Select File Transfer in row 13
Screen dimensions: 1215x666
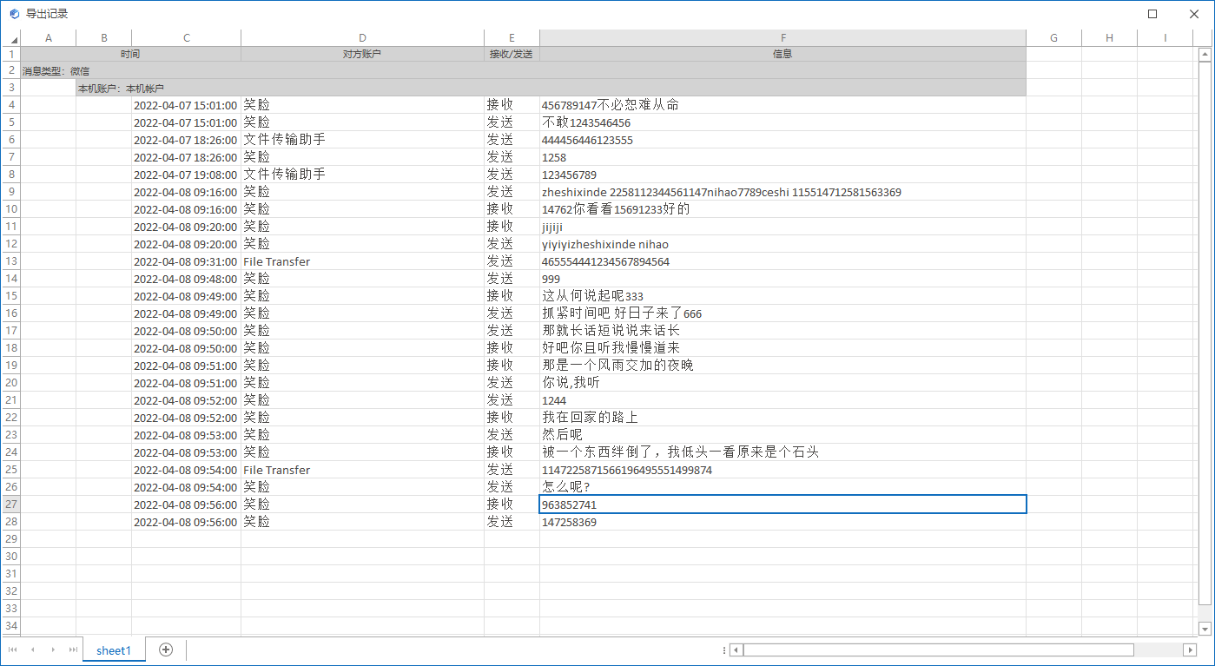[363, 261]
